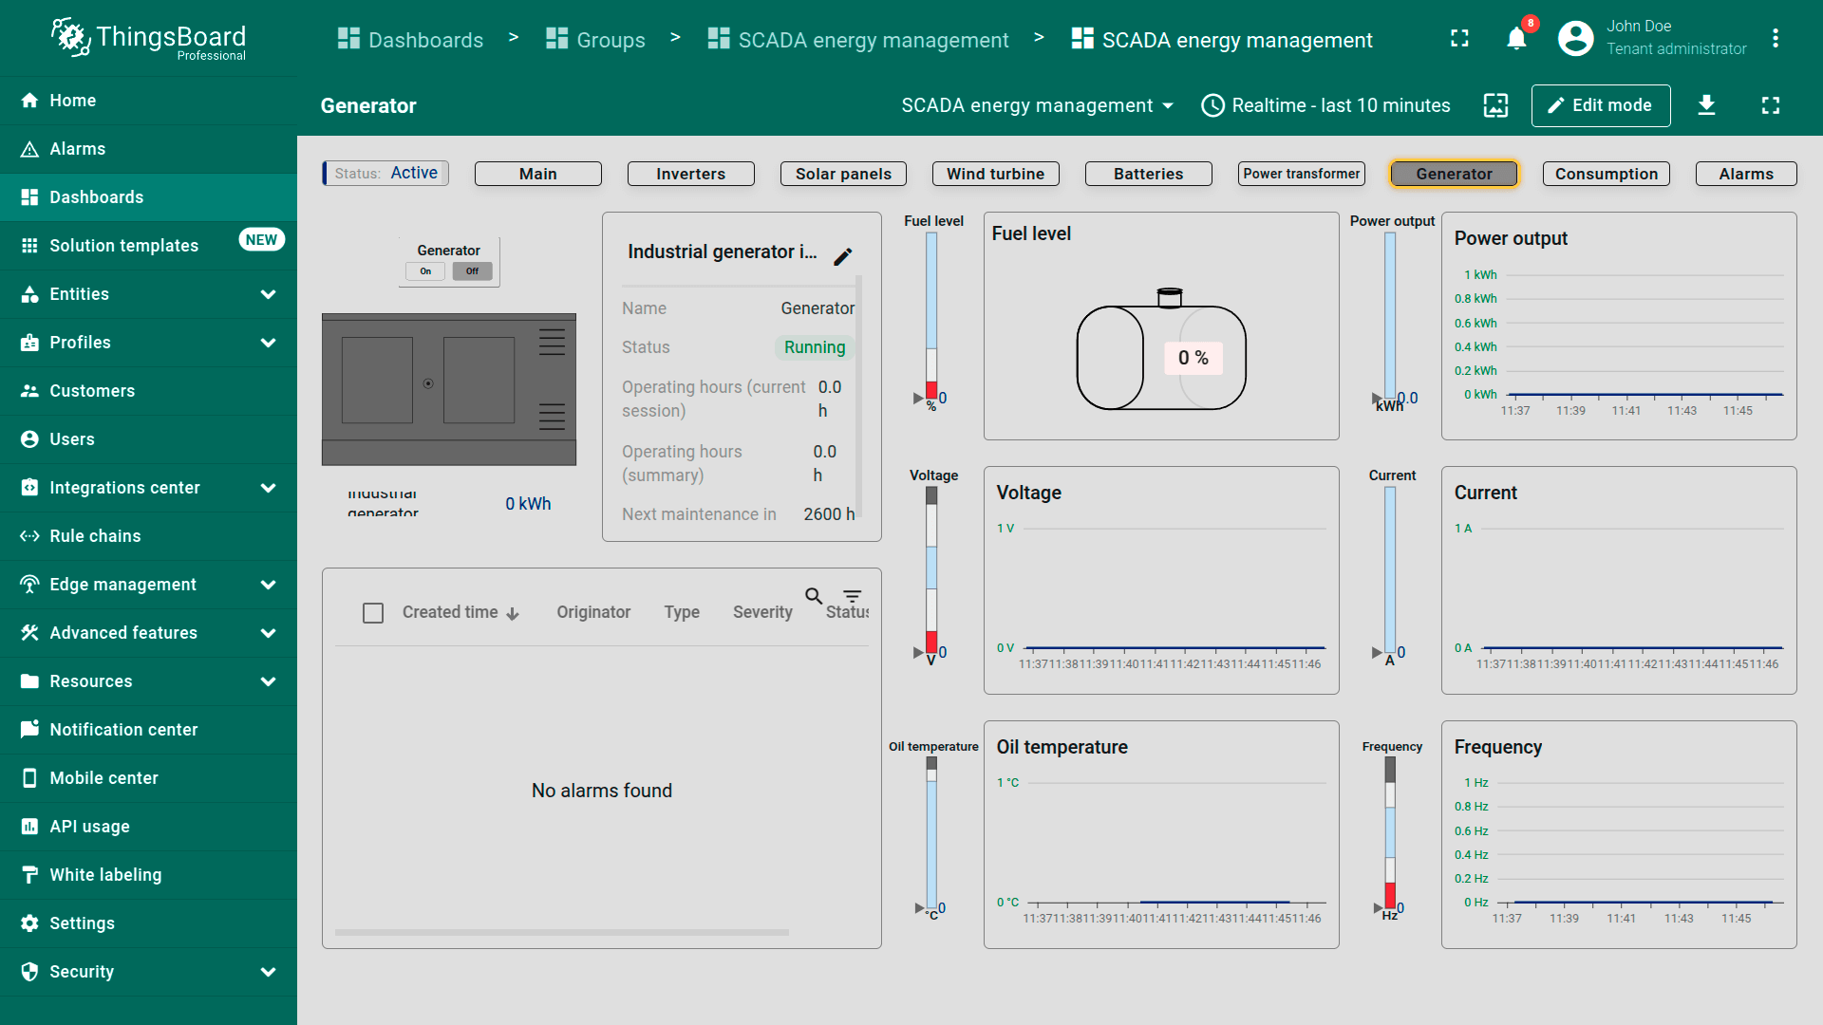The image size is (1823, 1025).
Task: Open the top-right three-dot user menu
Action: [1775, 39]
